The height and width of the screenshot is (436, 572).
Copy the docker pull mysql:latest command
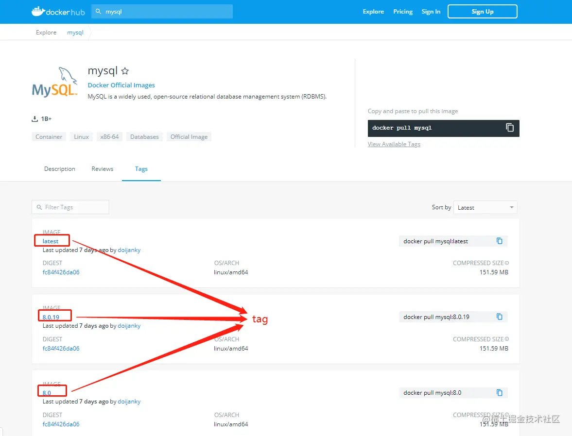click(x=500, y=241)
